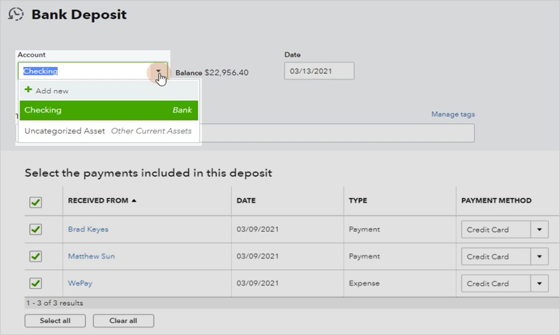Click the Bank Deposit history clock icon
The height and width of the screenshot is (335, 560).
click(15, 15)
